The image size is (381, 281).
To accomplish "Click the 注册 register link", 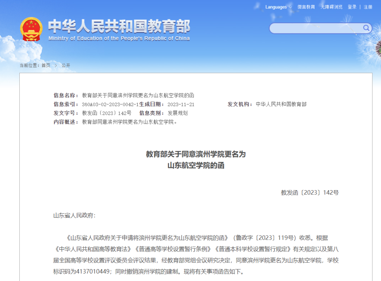I will 367,7.
